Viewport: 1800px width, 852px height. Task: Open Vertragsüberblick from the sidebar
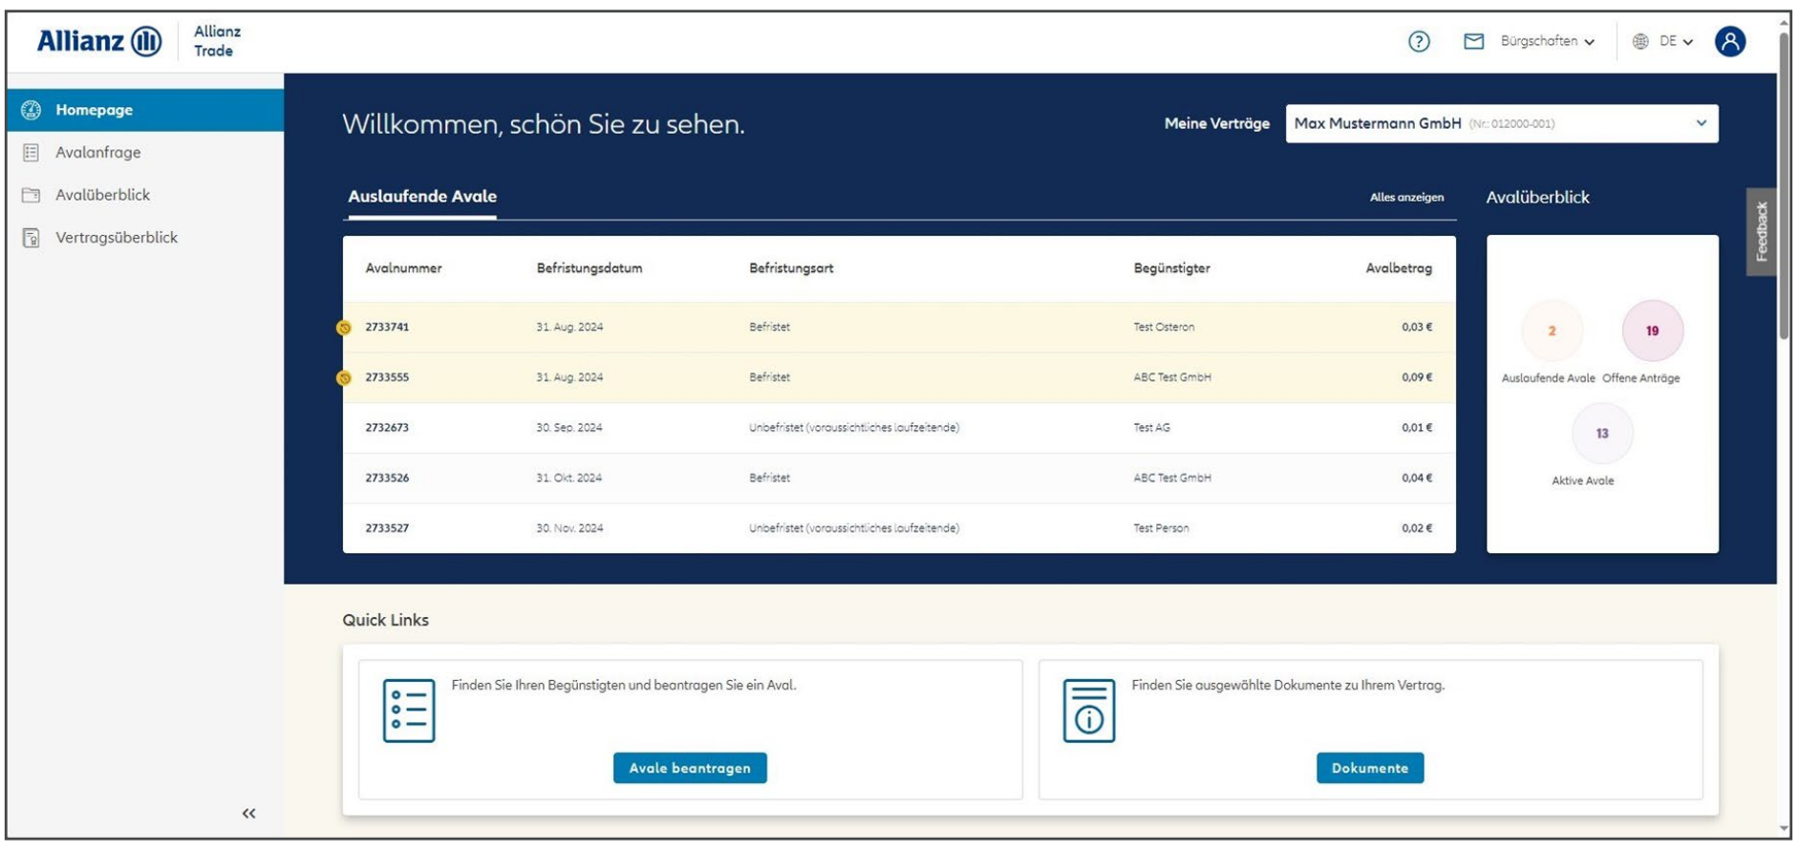pos(116,237)
